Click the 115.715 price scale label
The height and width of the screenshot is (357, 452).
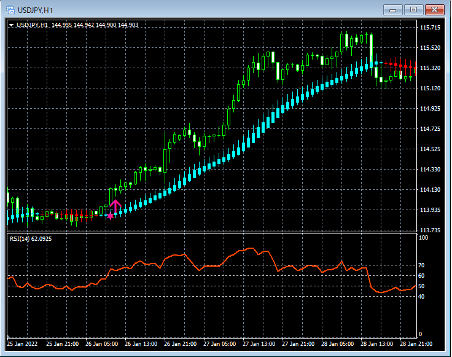point(430,28)
